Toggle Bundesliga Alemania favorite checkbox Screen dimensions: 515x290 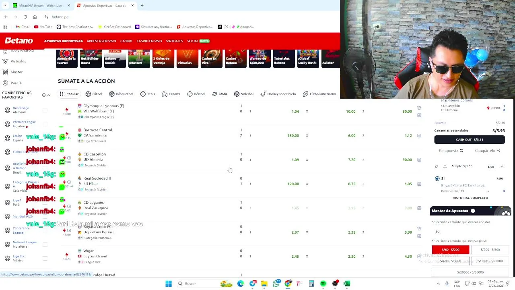pos(45,110)
